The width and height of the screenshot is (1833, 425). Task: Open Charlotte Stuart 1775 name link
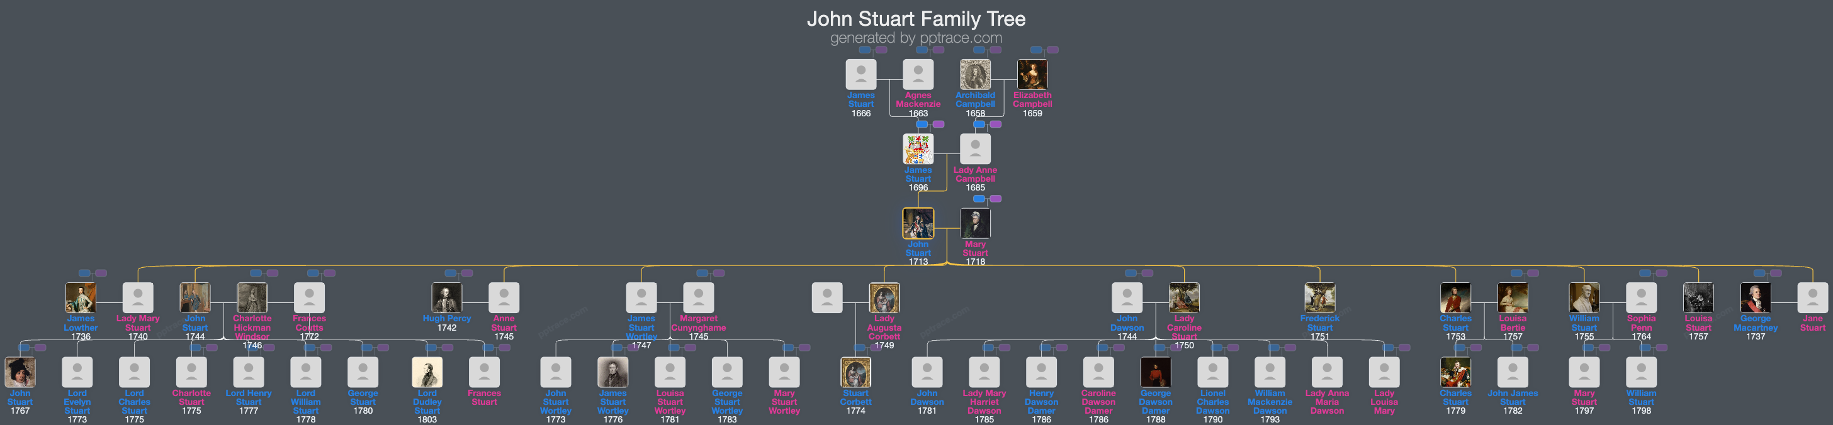click(191, 397)
